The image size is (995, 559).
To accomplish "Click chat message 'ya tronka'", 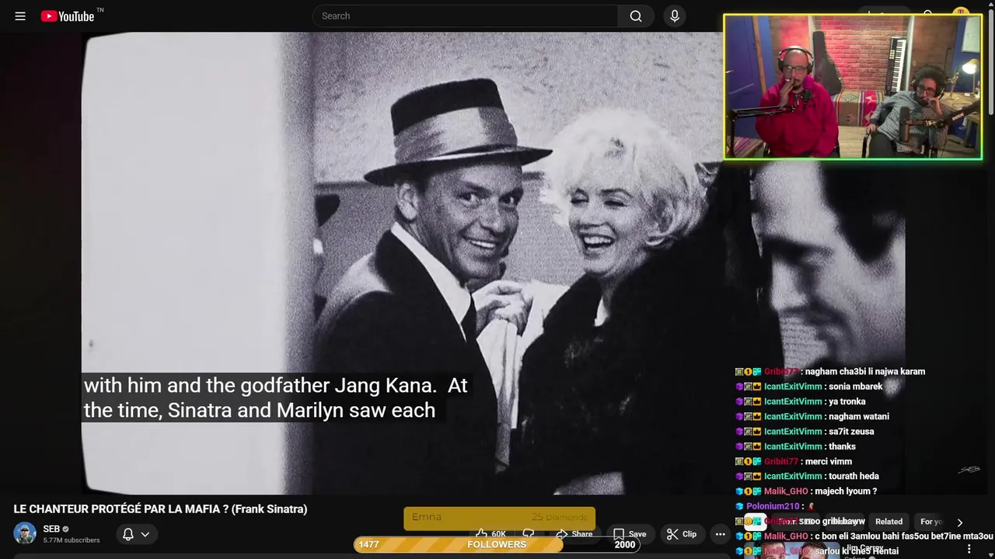I will [x=847, y=401].
